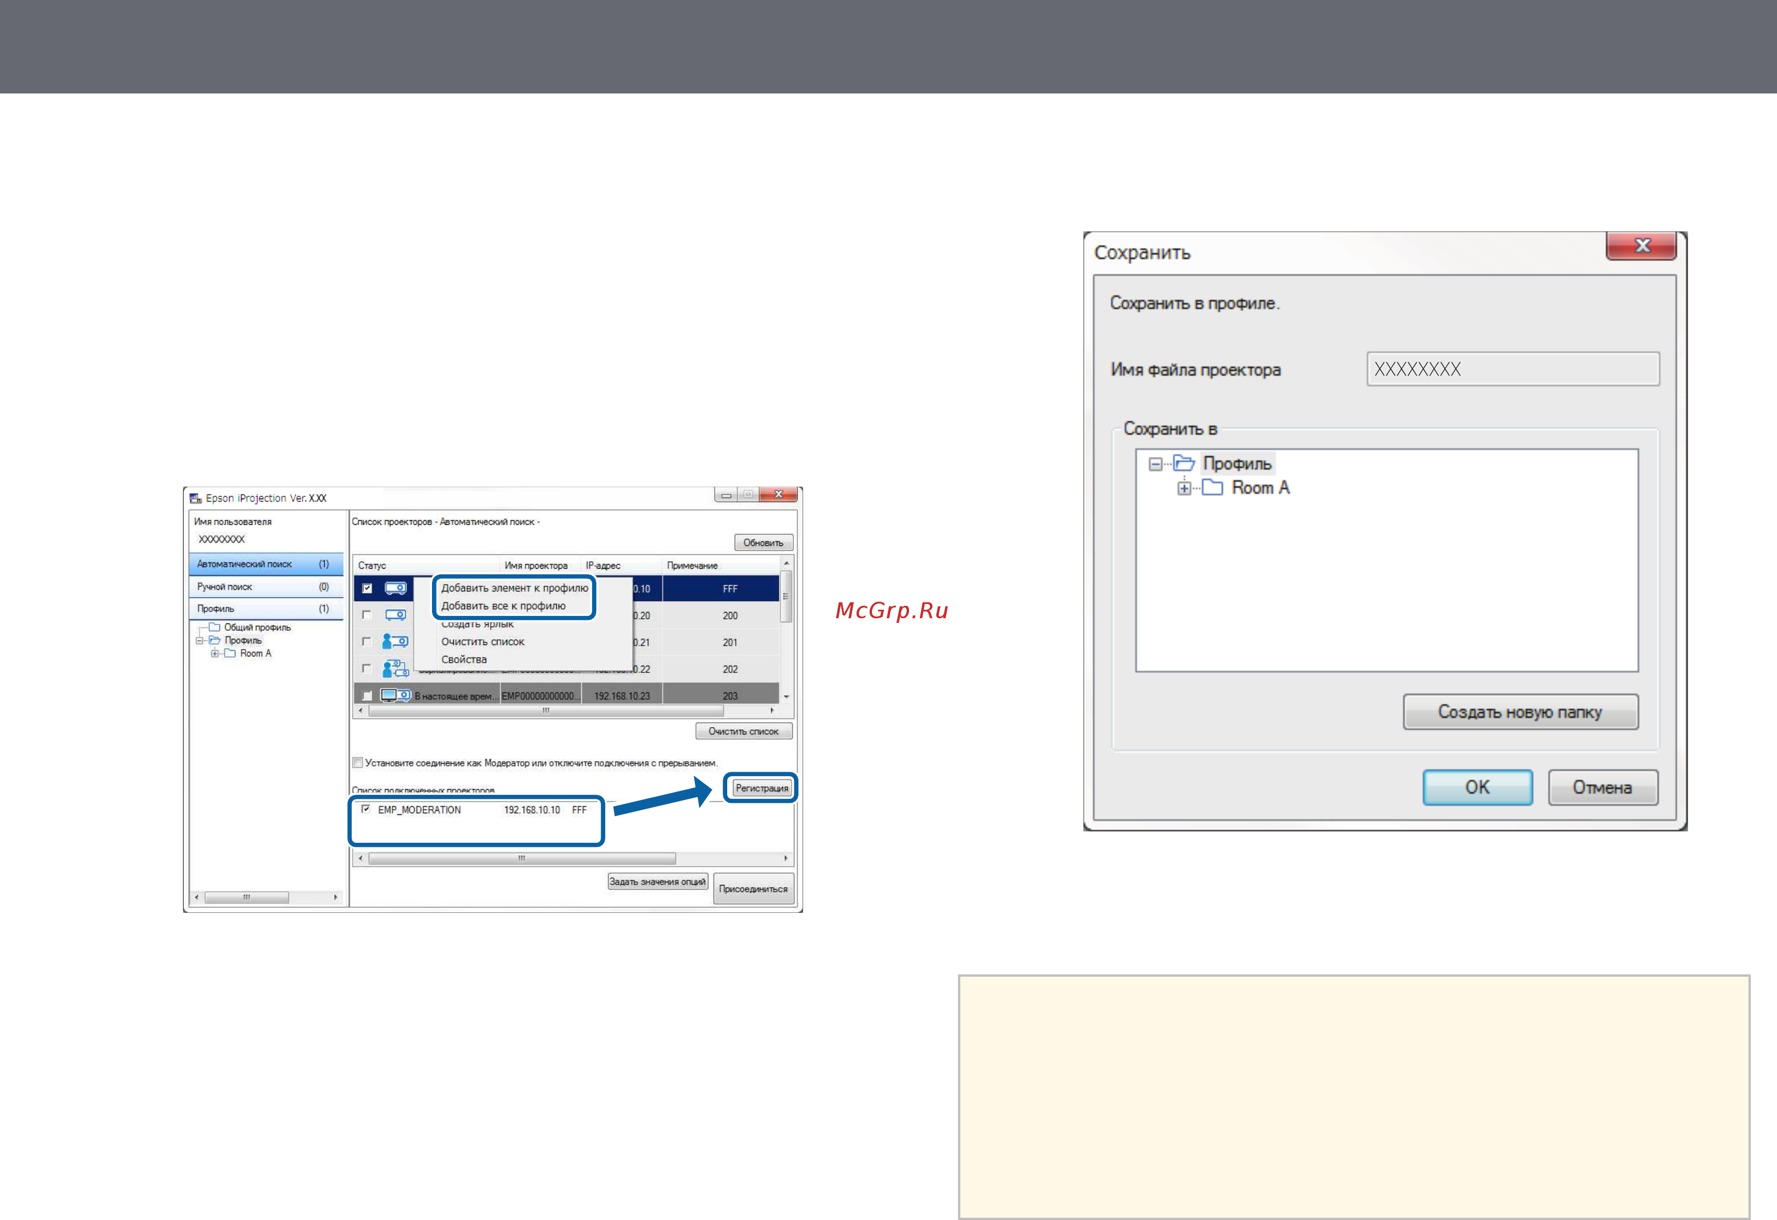Click the Room A folder icon in the main window
1777x1220 pixels.
229,653
